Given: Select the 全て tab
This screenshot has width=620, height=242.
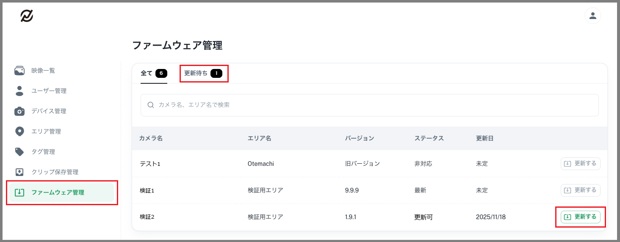Looking at the screenshot, I should click(154, 74).
